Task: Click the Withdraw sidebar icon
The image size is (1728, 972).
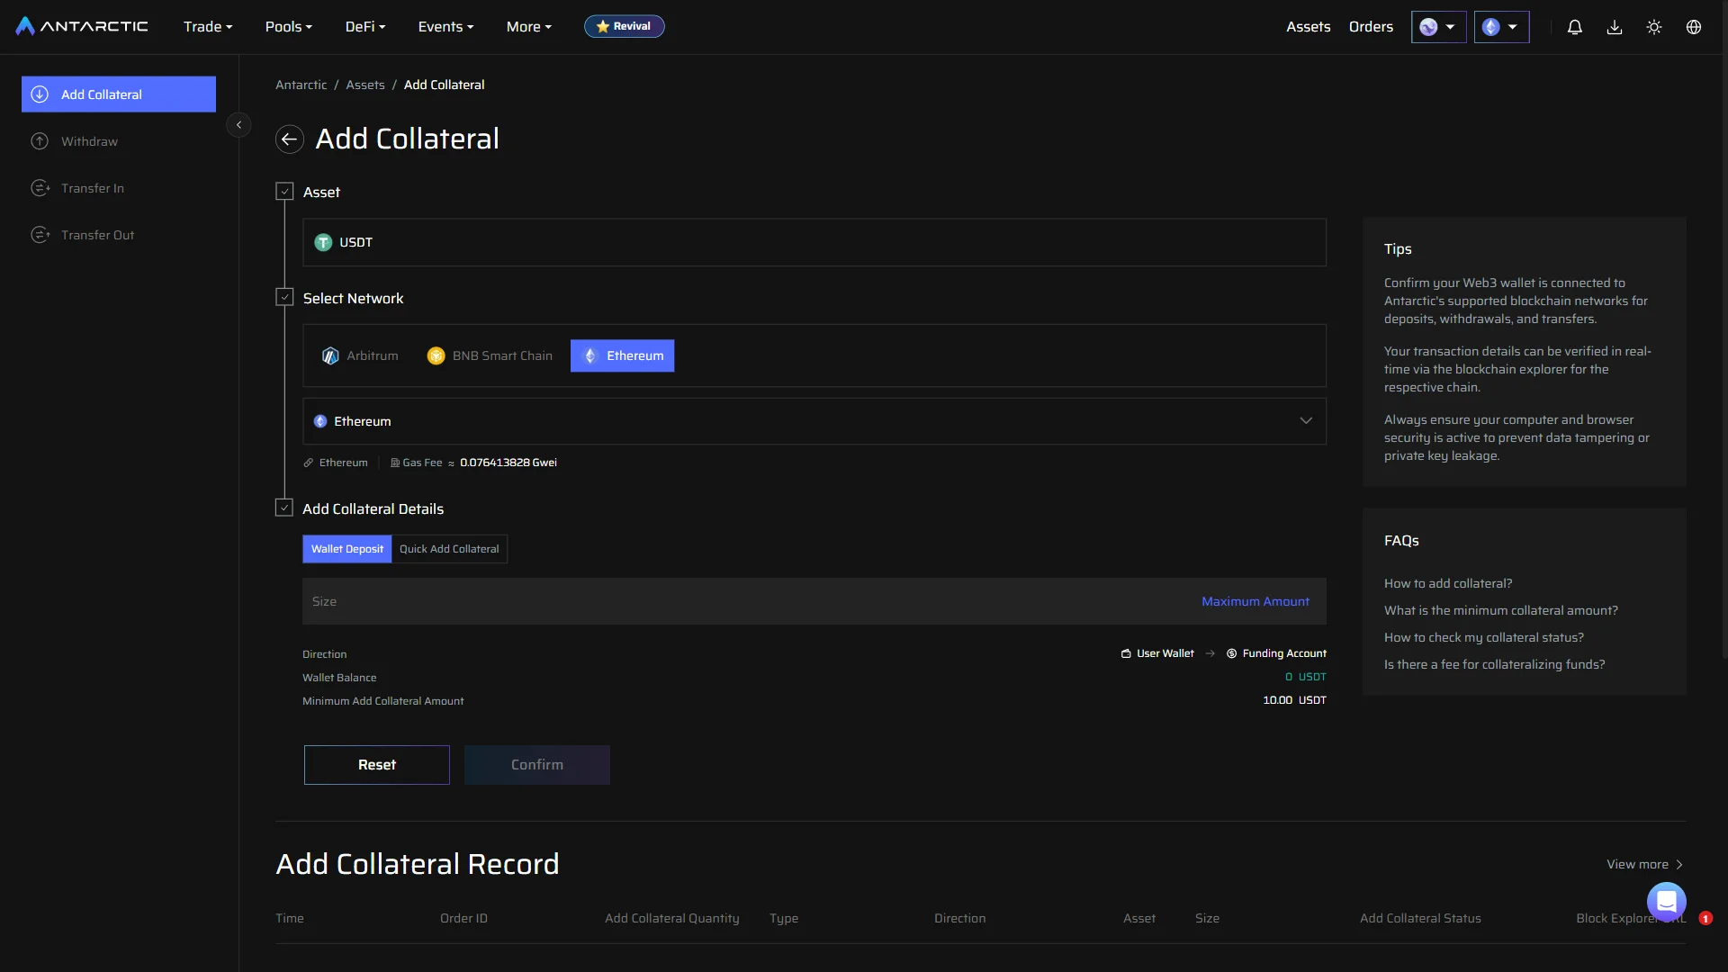Action: pos(40,141)
